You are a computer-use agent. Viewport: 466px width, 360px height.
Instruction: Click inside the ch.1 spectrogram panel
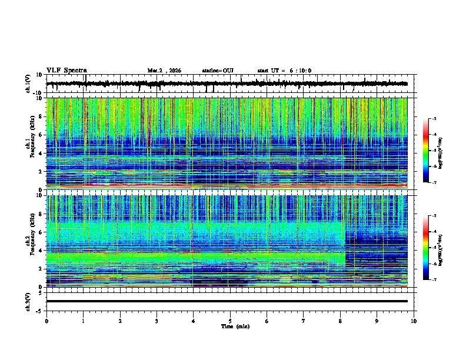(227, 144)
